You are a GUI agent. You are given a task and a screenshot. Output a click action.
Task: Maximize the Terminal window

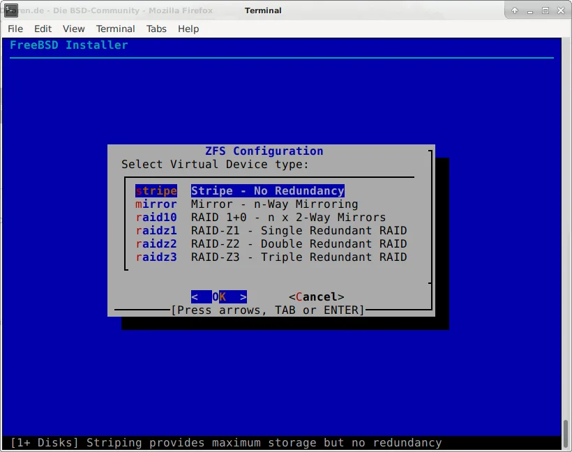(545, 10)
